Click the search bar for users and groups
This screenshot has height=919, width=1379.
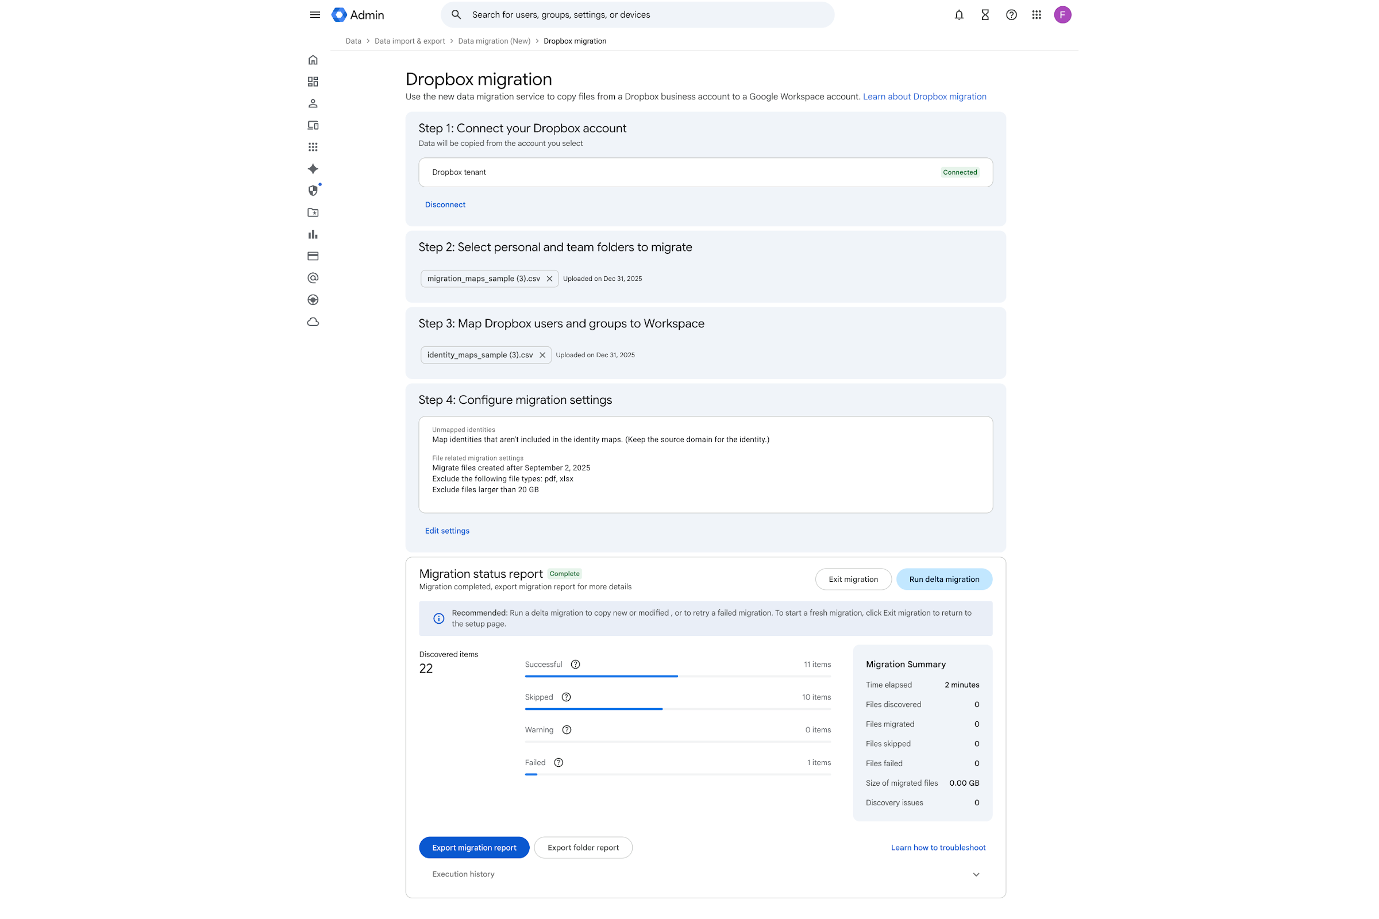[x=637, y=15]
